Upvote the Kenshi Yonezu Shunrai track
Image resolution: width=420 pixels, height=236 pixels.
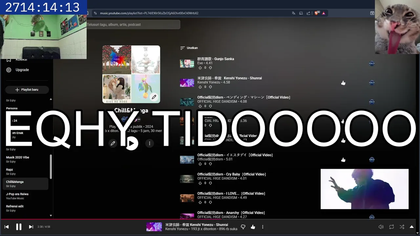point(200,87)
